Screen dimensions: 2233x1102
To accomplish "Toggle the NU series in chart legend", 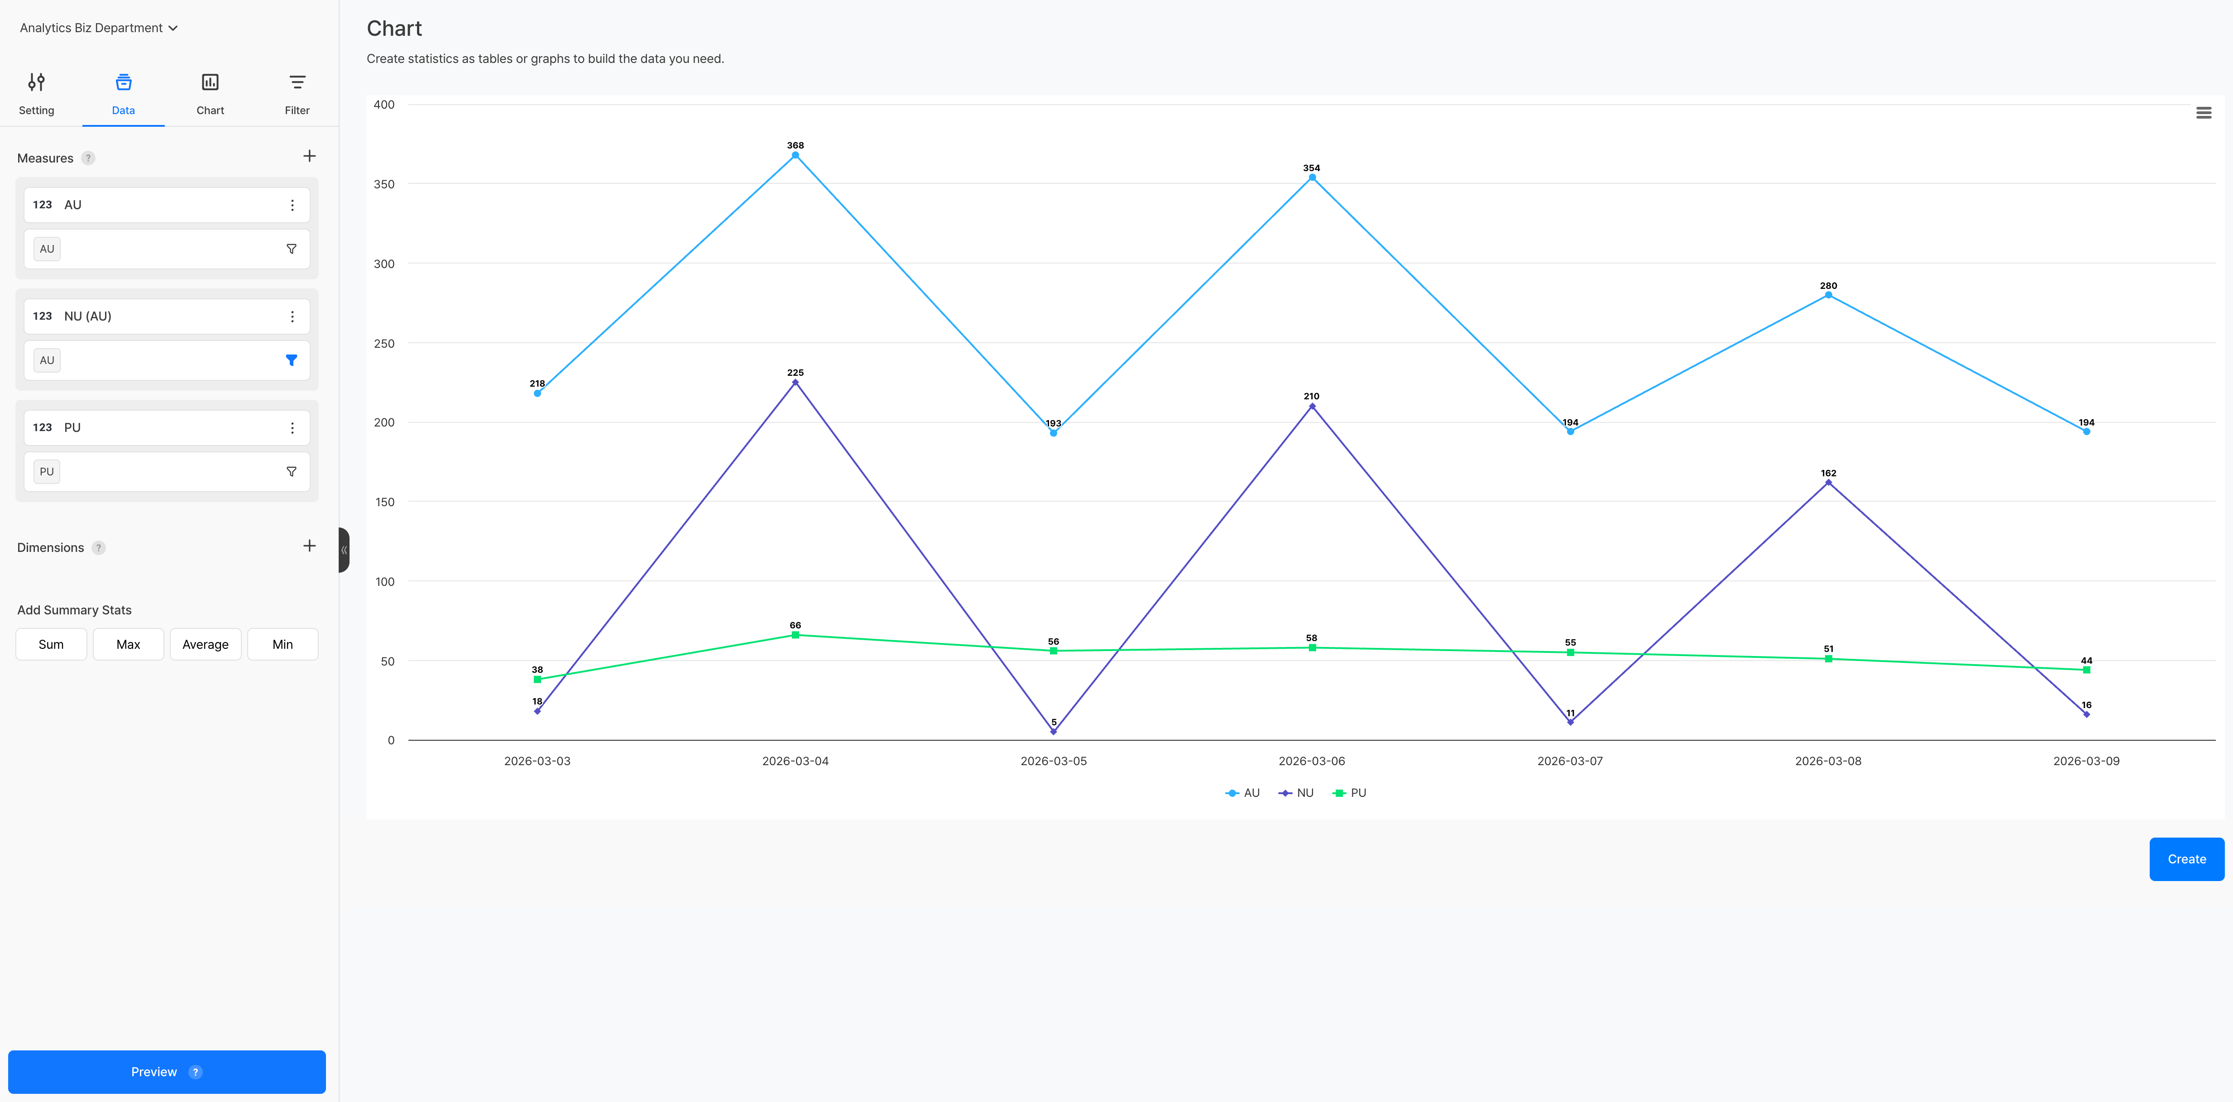I will (x=1297, y=793).
